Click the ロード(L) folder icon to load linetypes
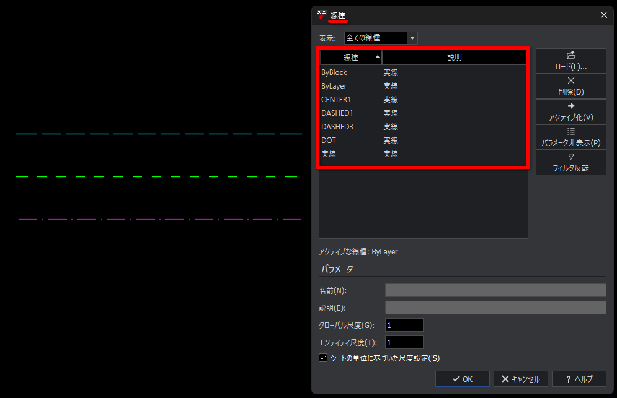The height and width of the screenshot is (398, 617). (570, 56)
